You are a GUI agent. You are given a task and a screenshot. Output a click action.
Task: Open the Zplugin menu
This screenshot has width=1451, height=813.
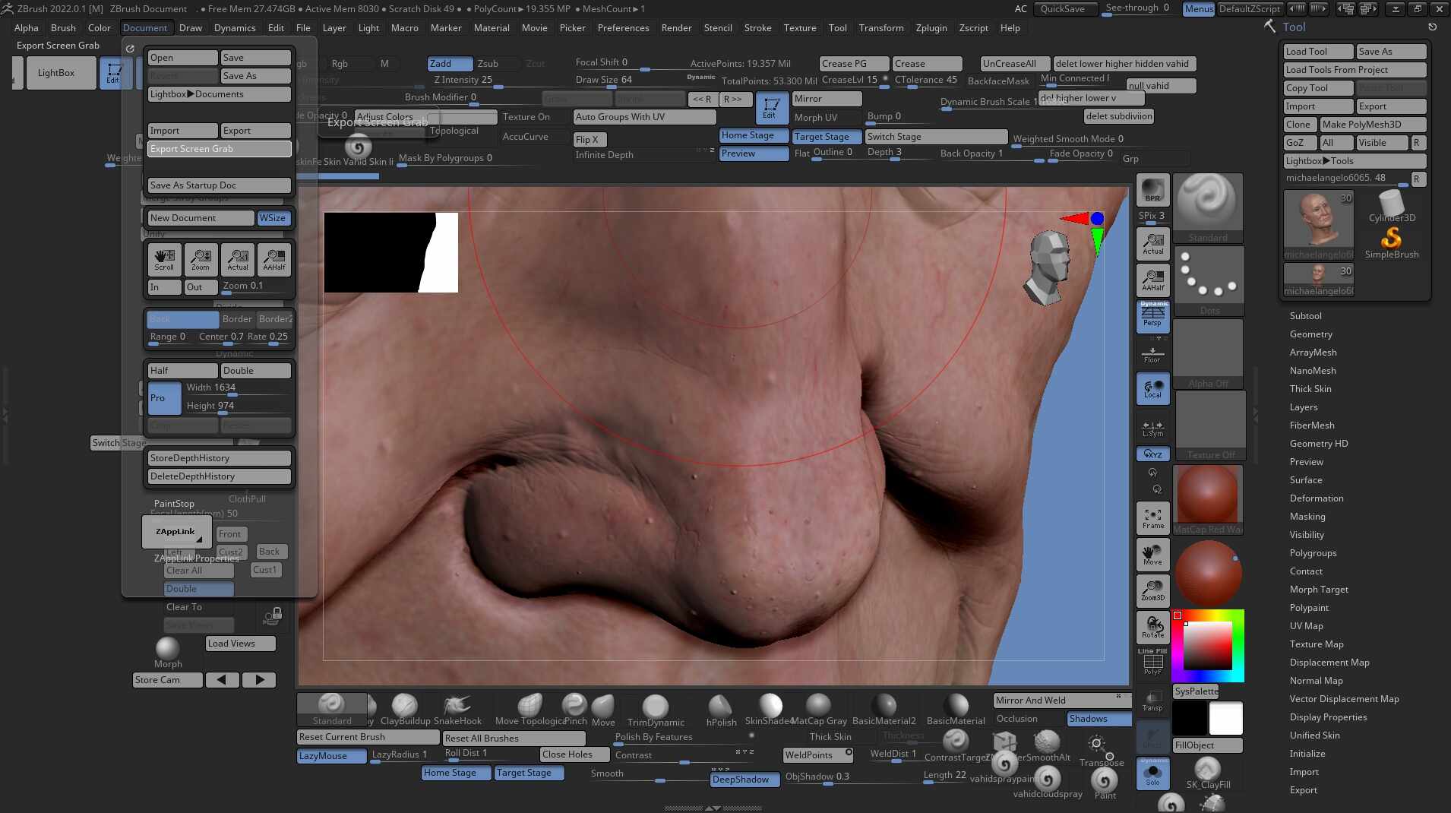point(931,28)
